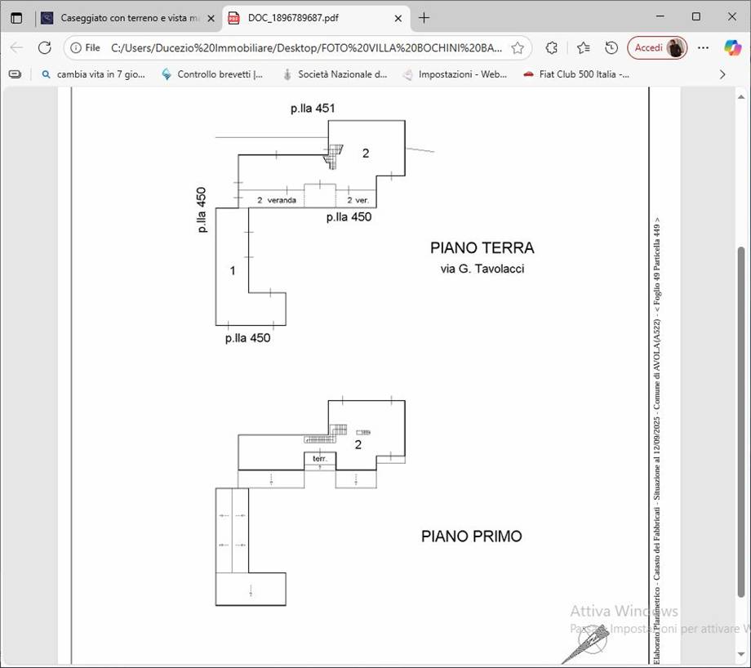
Task: Open the tab actions menu icon
Action: [x=16, y=17]
